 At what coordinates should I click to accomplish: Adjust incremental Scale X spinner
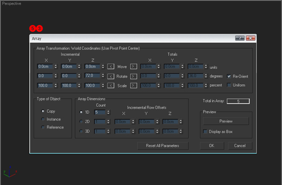(x=56, y=85)
